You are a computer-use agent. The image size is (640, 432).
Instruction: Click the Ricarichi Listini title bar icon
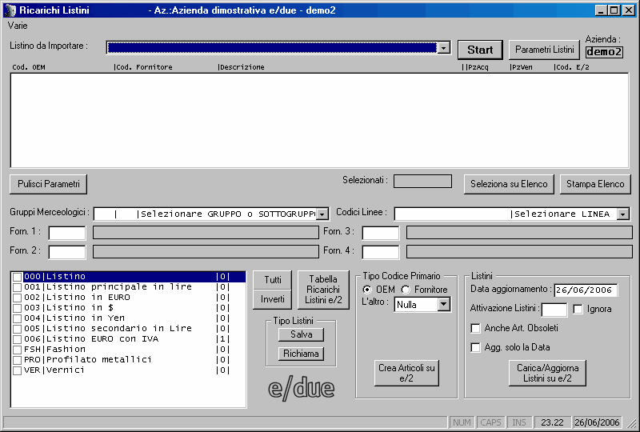coord(10,10)
